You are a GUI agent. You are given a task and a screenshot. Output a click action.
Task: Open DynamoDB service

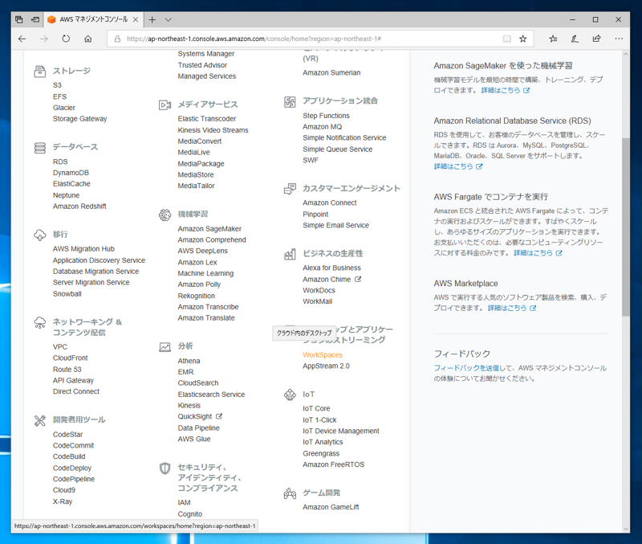[71, 173]
